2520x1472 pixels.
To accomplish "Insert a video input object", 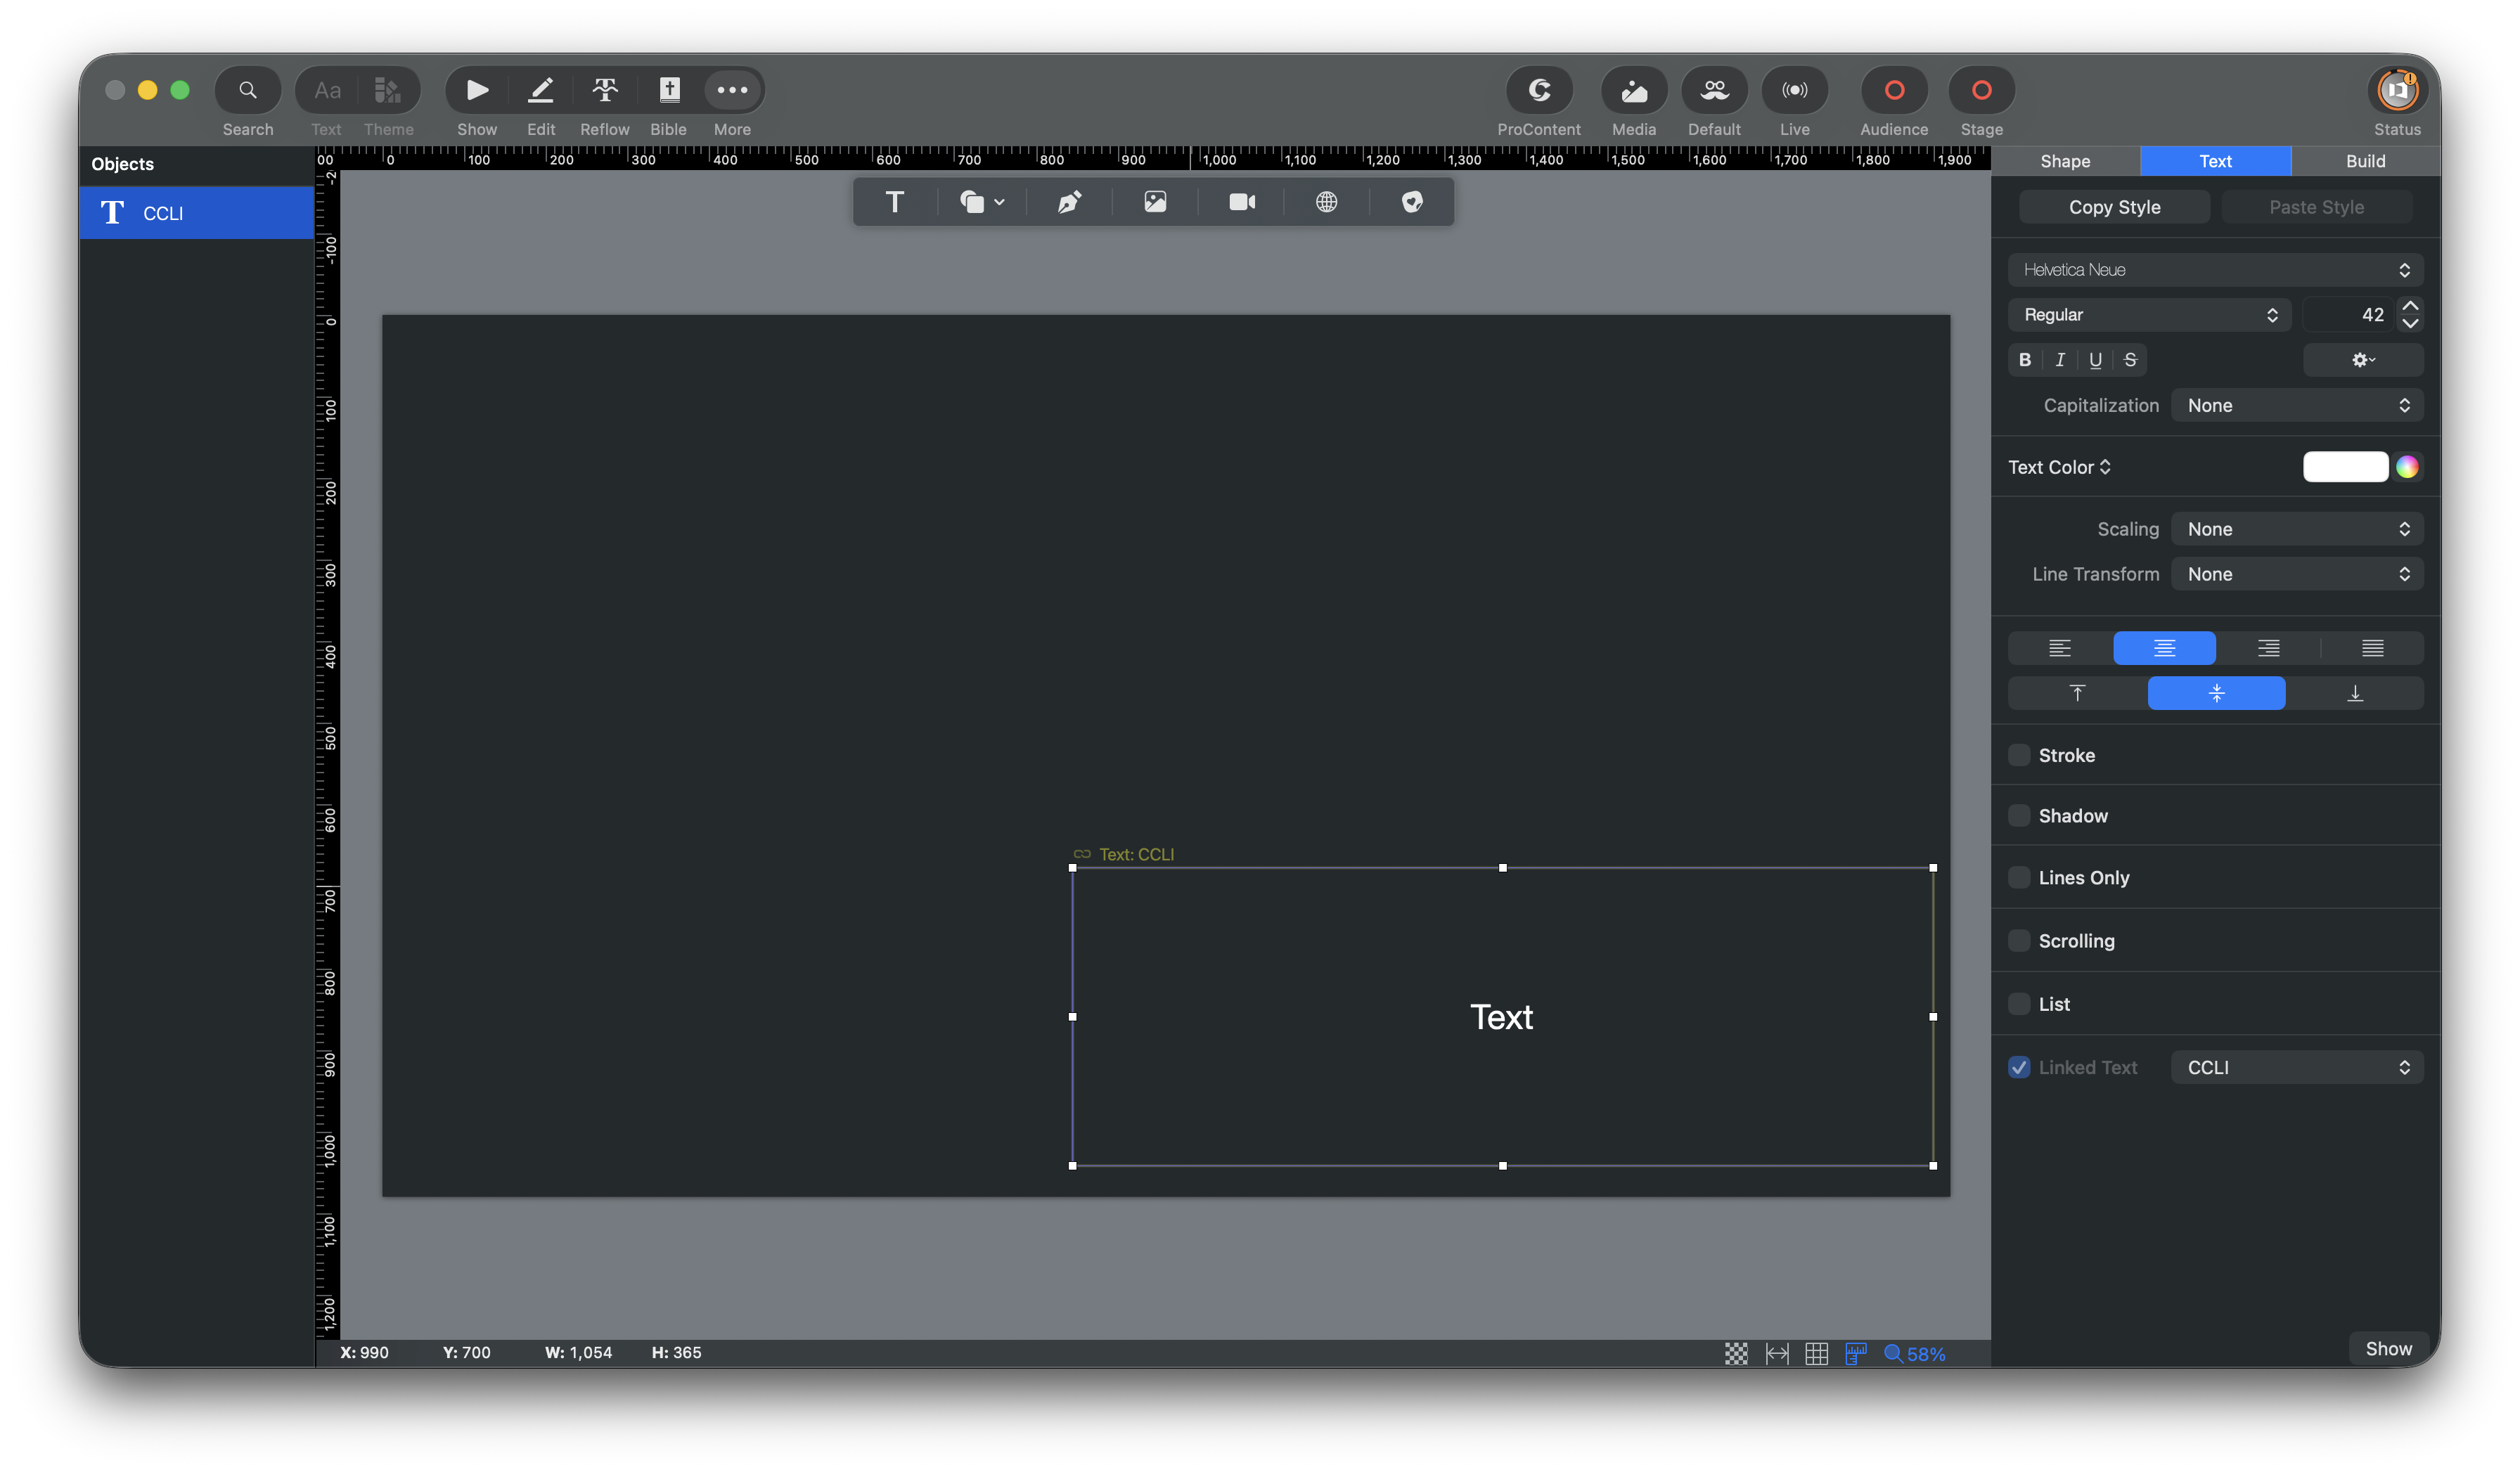I will 1242,202.
